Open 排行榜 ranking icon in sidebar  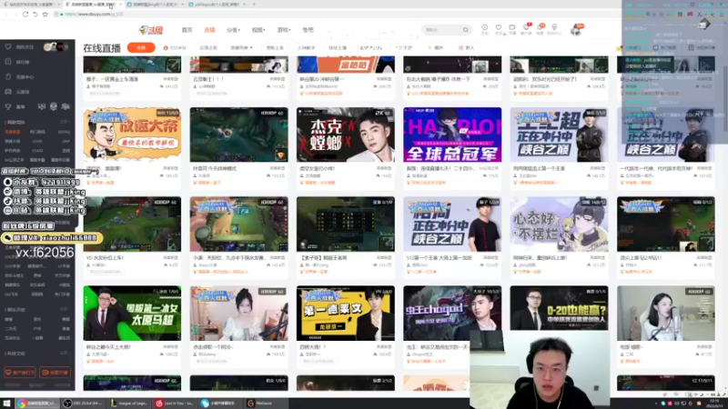8,62
